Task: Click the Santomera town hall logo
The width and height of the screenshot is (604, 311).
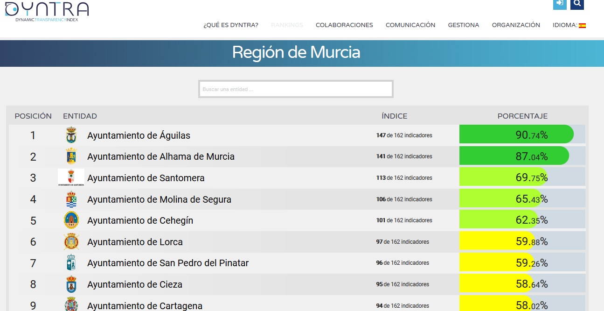Action: pyautogui.click(x=71, y=178)
